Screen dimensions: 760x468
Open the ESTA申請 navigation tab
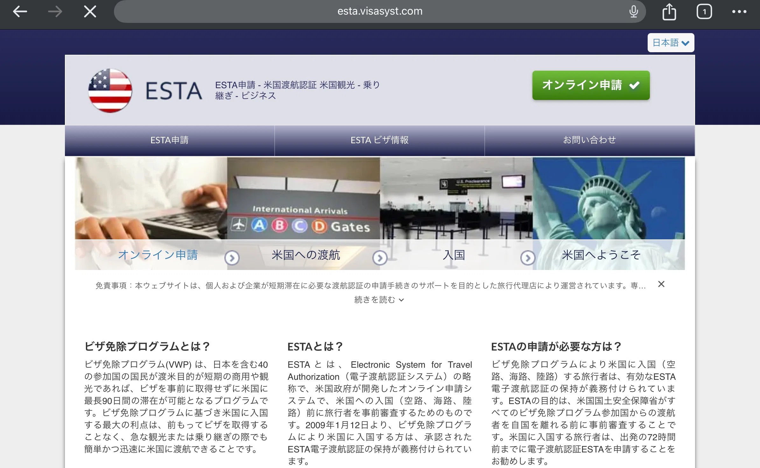click(170, 140)
